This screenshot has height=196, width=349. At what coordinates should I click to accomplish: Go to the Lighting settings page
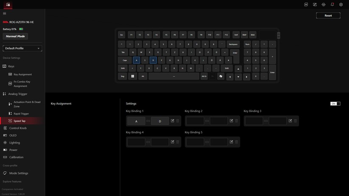(14, 143)
